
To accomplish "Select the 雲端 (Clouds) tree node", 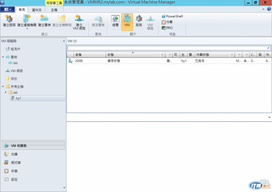I will (11, 57).
